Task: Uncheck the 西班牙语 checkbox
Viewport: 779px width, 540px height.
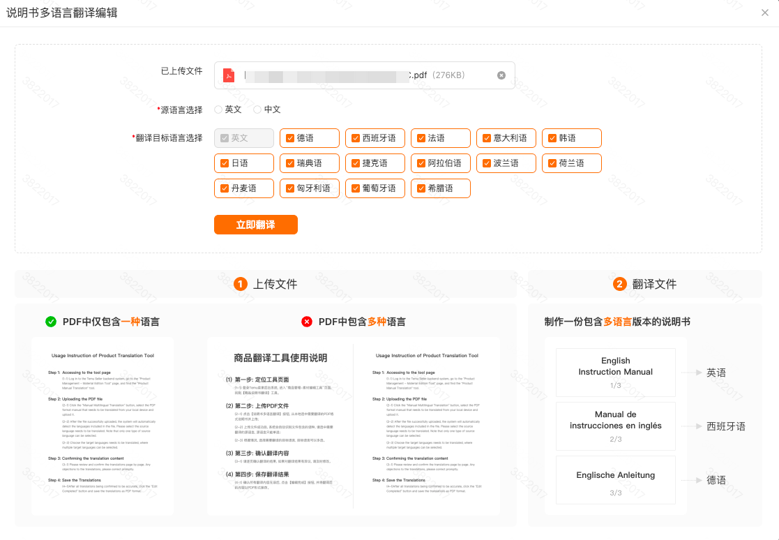Action: coord(355,138)
